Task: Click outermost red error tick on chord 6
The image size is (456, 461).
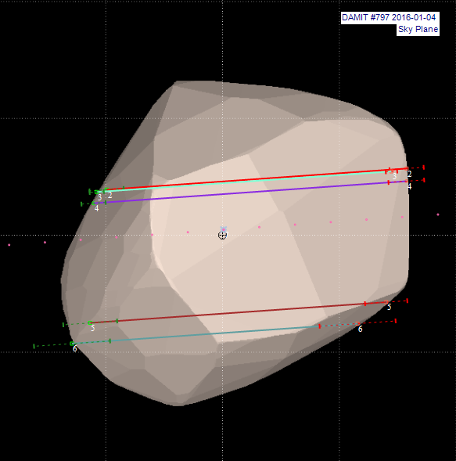Action: click(x=396, y=321)
